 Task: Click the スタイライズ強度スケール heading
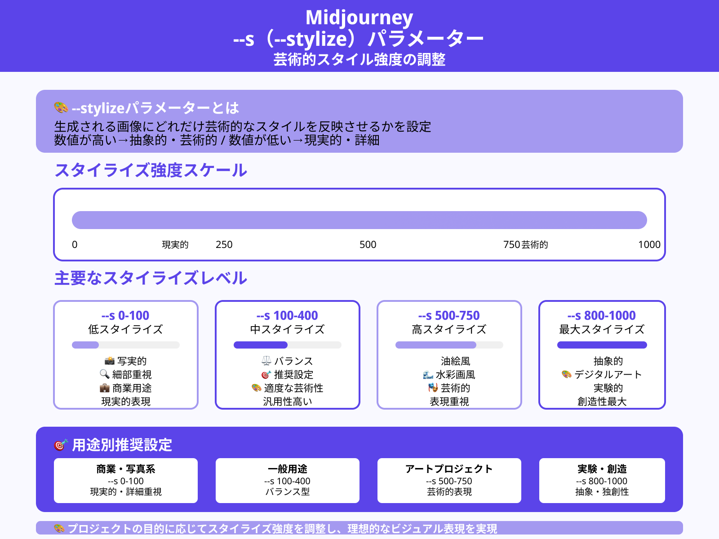coord(151,171)
